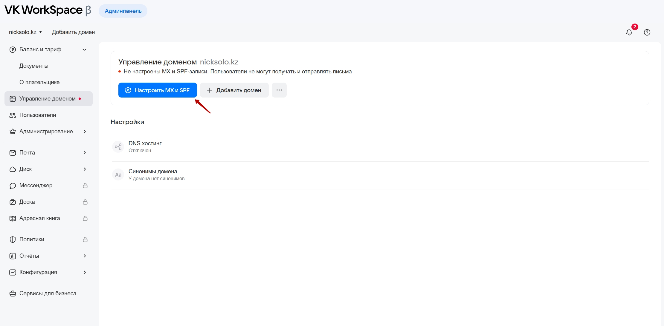Open help via question mark icon
The height and width of the screenshot is (326, 664).
point(647,32)
